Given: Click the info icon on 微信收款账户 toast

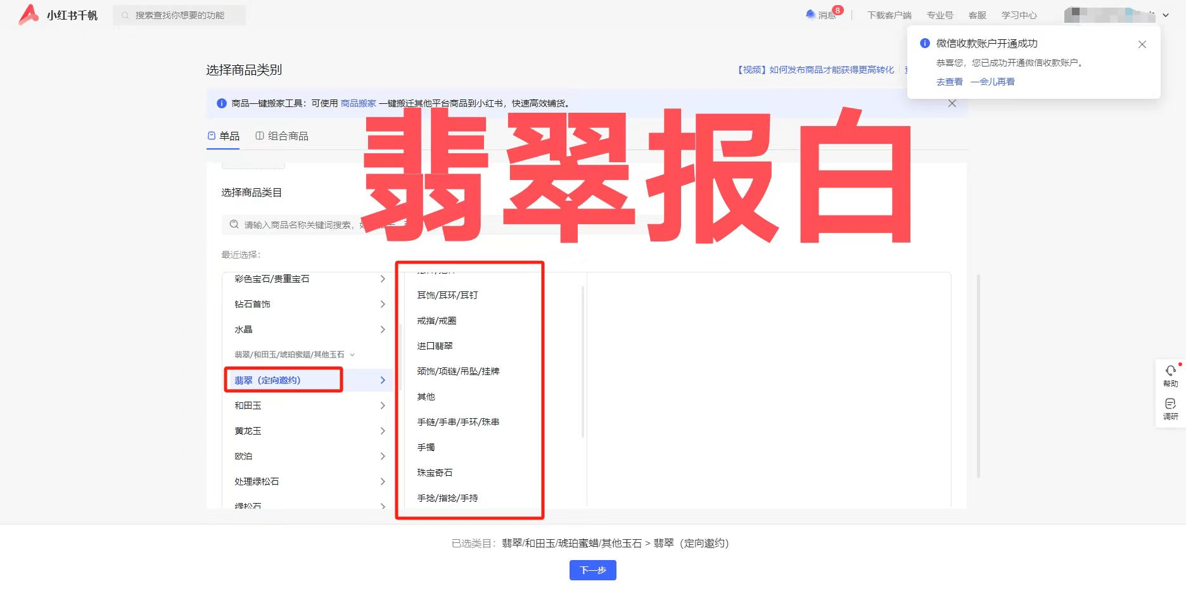Looking at the screenshot, I should pos(924,43).
